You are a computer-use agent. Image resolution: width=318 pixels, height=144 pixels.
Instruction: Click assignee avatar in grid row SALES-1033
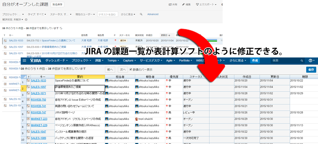pyautogui.click(x=106, y=81)
